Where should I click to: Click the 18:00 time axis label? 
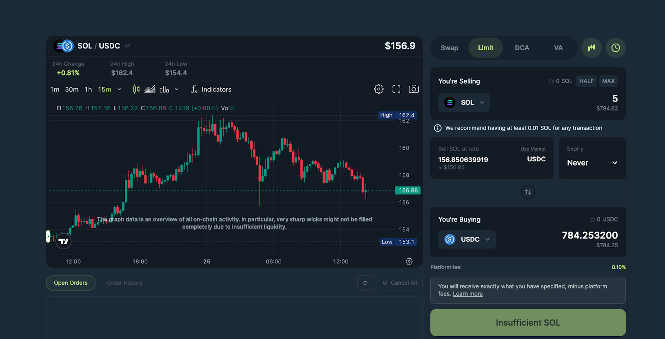pos(140,261)
